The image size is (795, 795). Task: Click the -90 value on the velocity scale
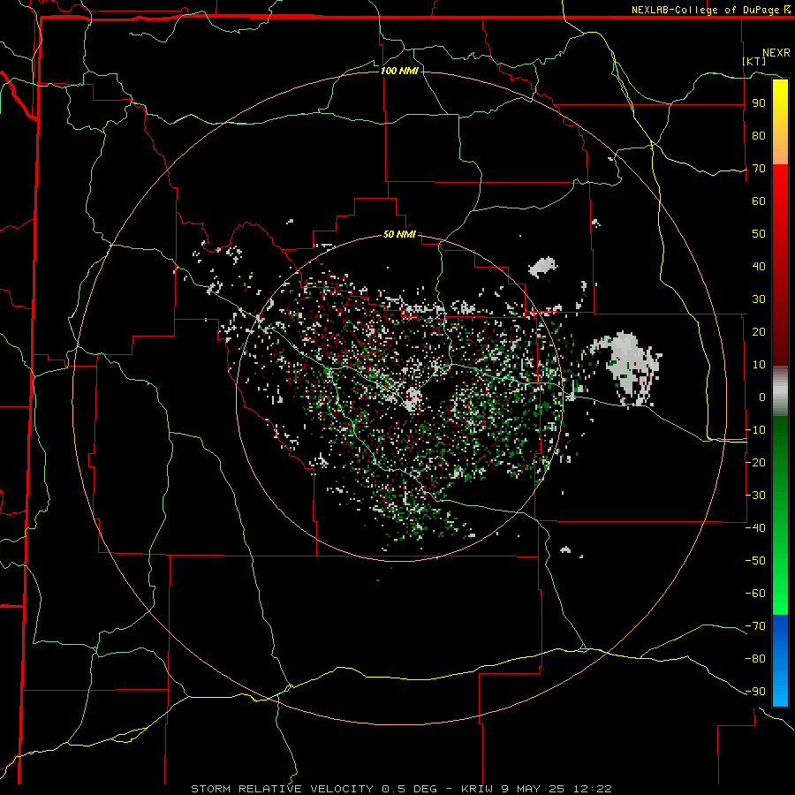coord(755,692)
